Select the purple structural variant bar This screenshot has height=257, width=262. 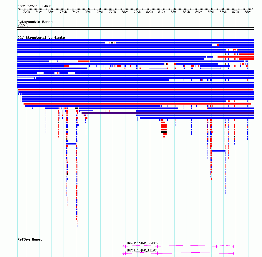[x=168, y=113]
